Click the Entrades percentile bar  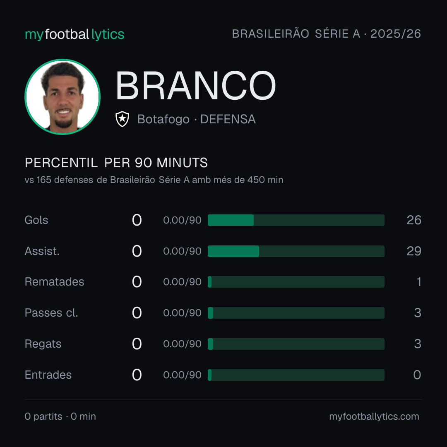tap(296, 375)
